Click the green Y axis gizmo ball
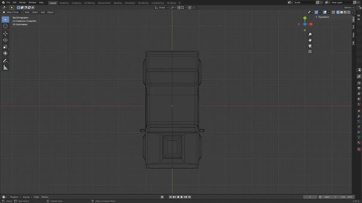The width and height of the screenshot is (362, 203). click(305, 18)
